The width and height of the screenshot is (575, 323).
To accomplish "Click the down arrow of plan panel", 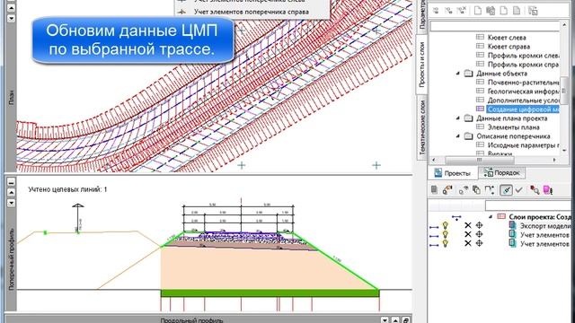I will tap(12, 18).
